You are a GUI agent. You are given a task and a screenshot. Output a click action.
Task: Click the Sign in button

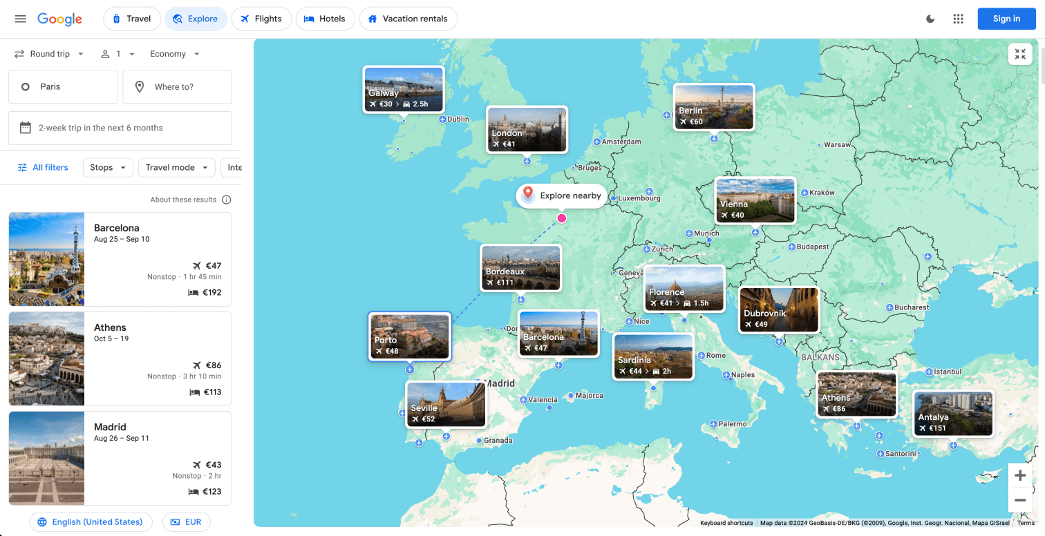pyautogui.click(x=1006, y=19)
